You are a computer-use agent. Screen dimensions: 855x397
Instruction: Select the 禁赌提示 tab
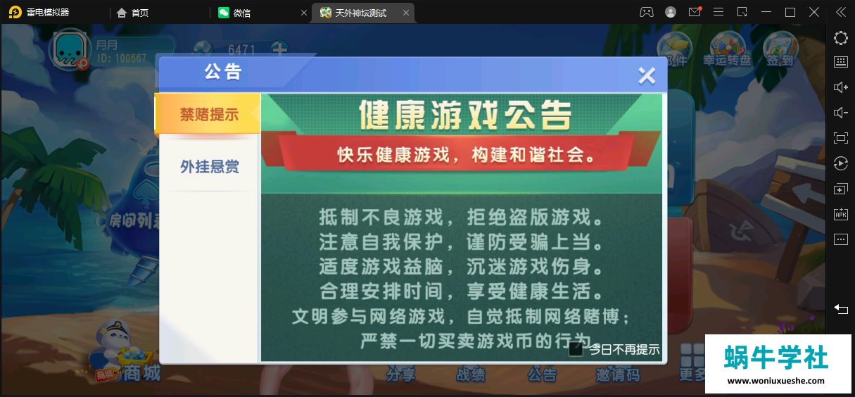[208, 114]
